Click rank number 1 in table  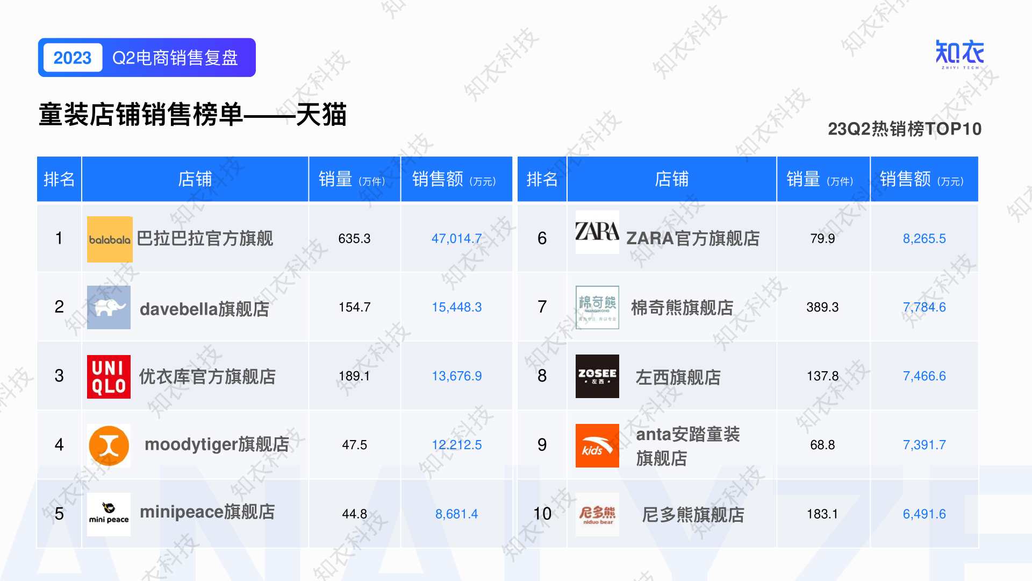click(59, 238)
